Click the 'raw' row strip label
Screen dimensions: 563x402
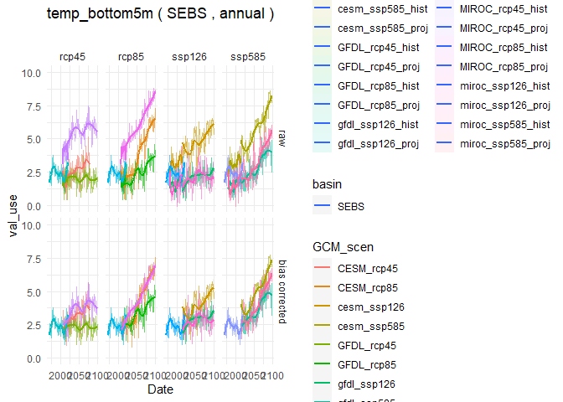pyautogui.click(x=281, y=137)
